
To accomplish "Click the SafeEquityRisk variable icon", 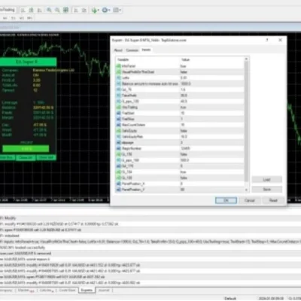I will click(x=119, y=137).
